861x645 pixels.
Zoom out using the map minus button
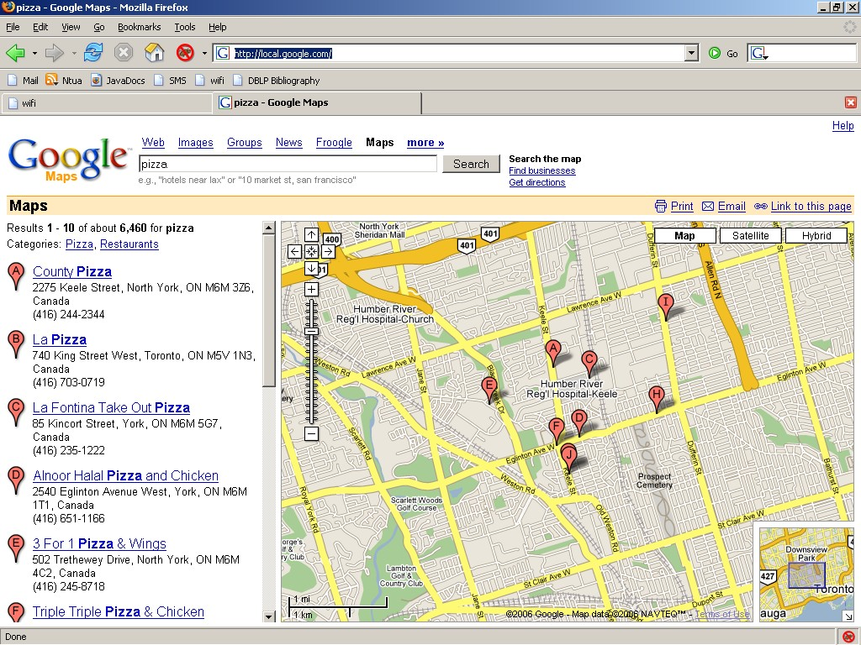(x=311, y=434)
